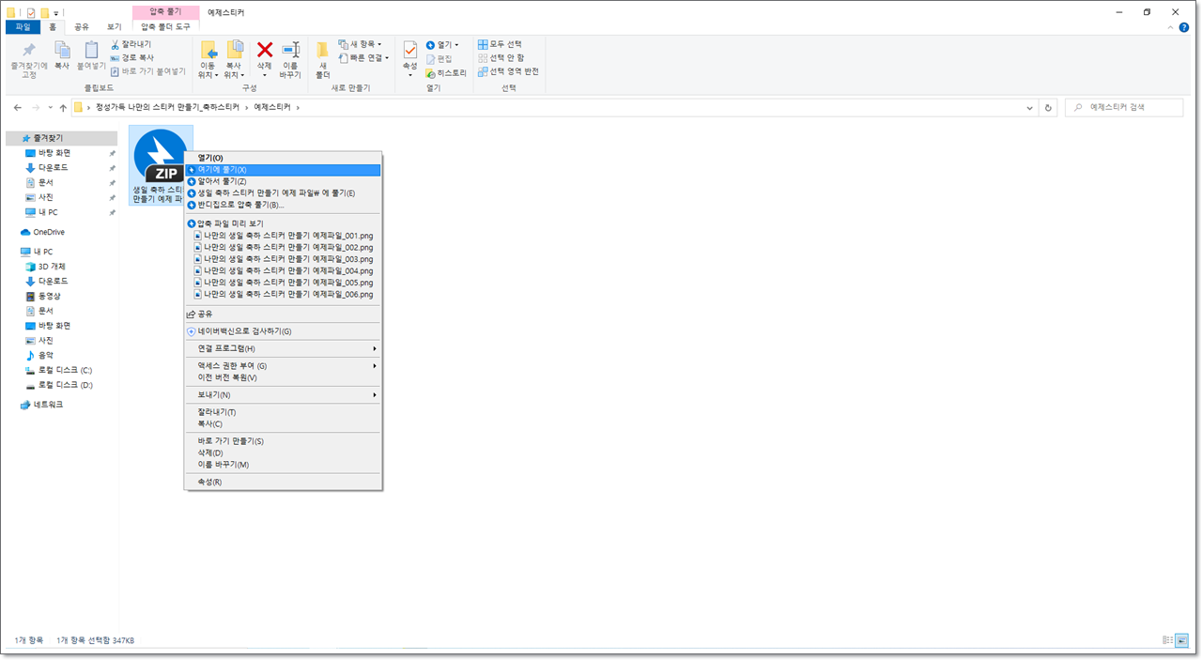Select the 압축 폴더 도구 tab
Viewport: 1202px width, 660px height.
tap(165, 27)
